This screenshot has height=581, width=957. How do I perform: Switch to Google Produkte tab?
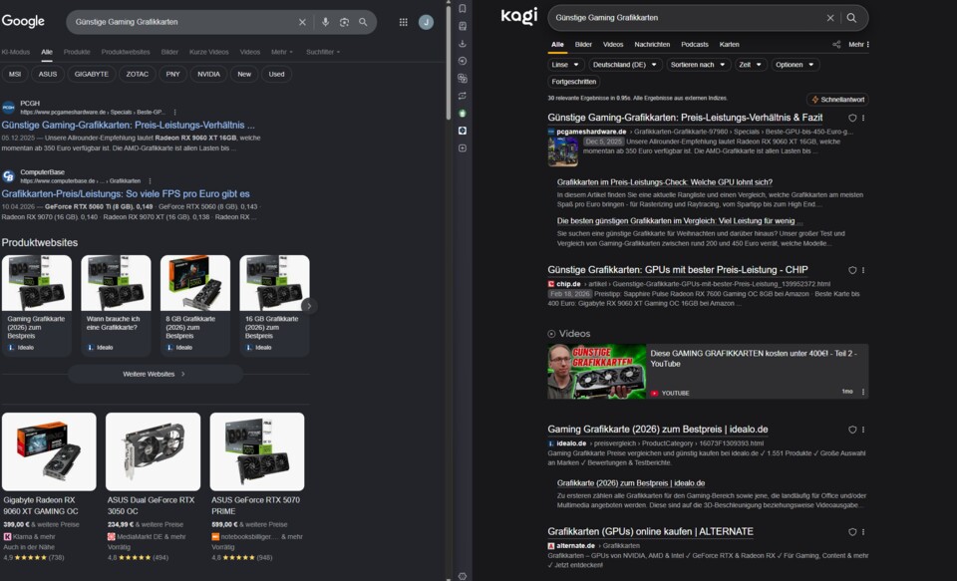click(77, 52)
